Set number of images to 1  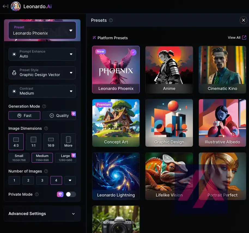pyautogui.click(x=14, y=180)
